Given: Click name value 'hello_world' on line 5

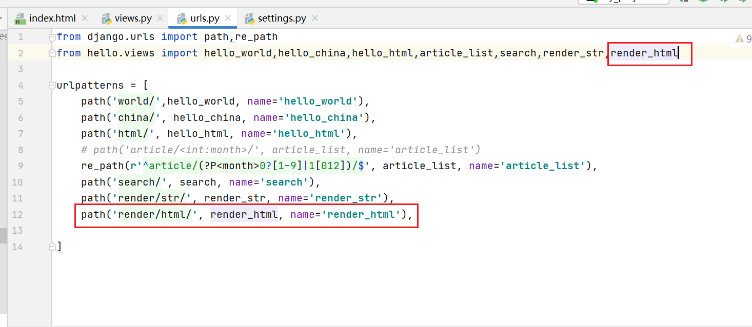Looking at the screenshot, I should pos(318,101).
